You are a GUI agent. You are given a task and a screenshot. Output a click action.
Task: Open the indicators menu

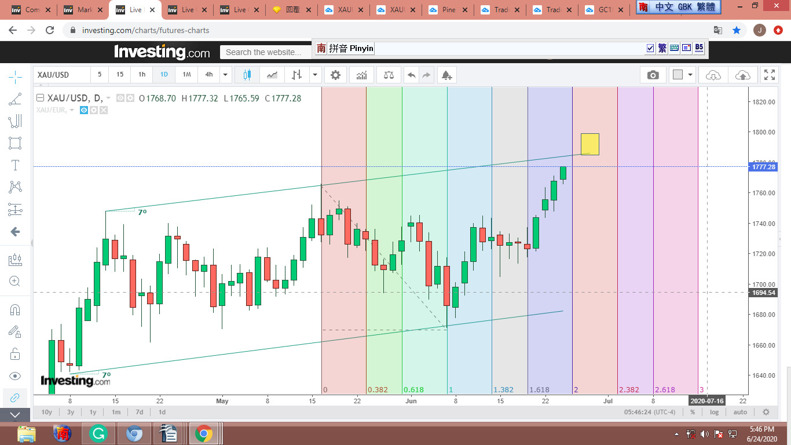(362, 75)
